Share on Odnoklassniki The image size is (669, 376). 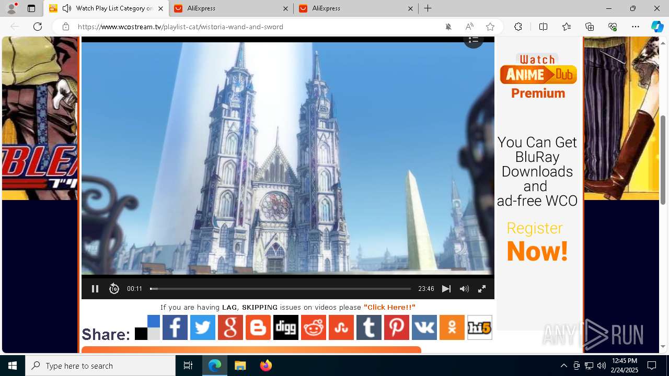[452, 327]
